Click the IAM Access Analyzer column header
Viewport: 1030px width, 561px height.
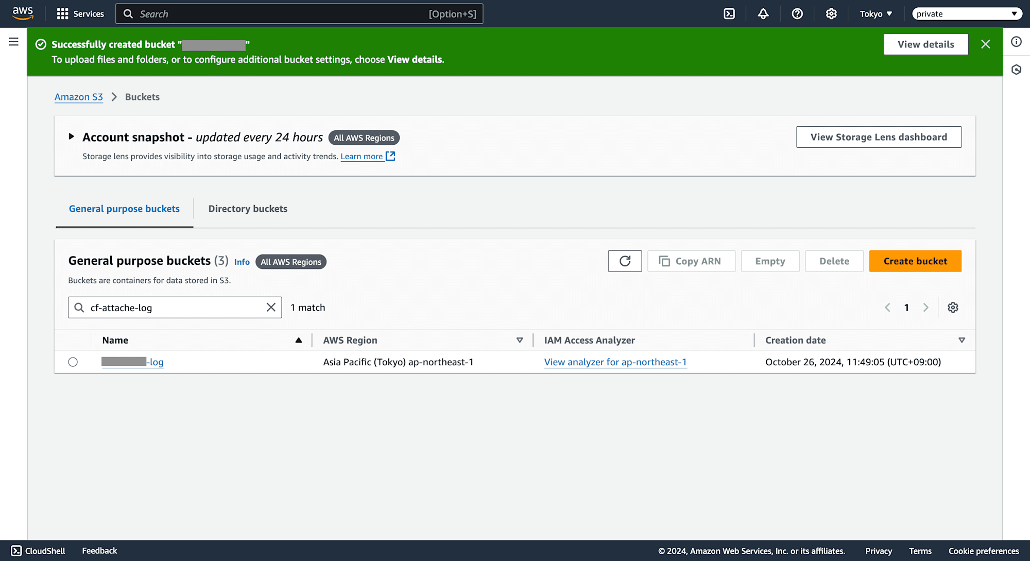click(x=590, y=340)
